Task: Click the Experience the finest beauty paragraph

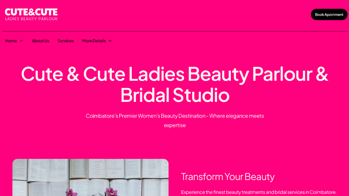Action: coord(259,192)
